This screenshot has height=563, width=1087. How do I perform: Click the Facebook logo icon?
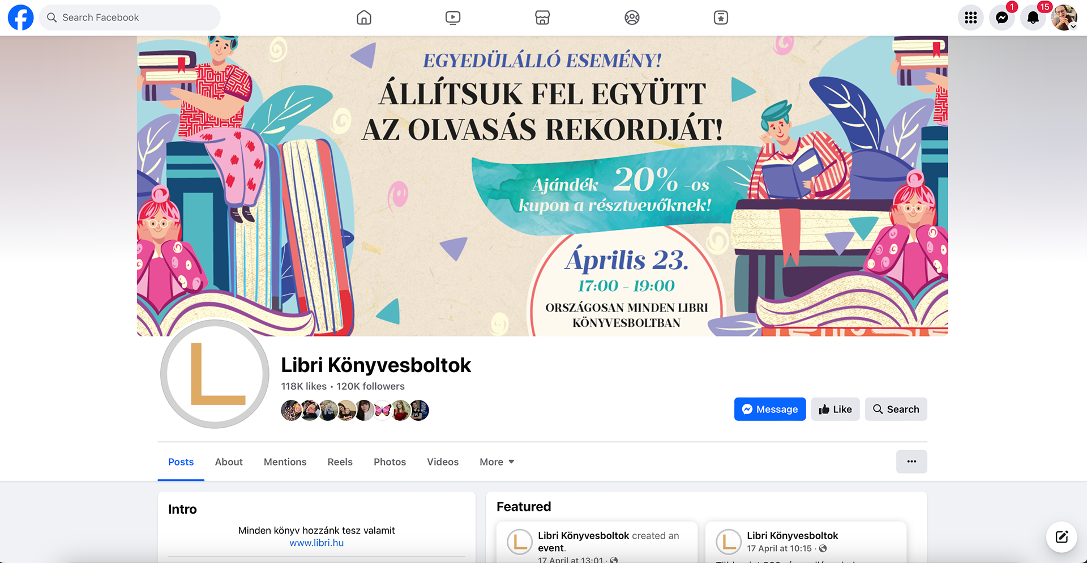(20, 18)
